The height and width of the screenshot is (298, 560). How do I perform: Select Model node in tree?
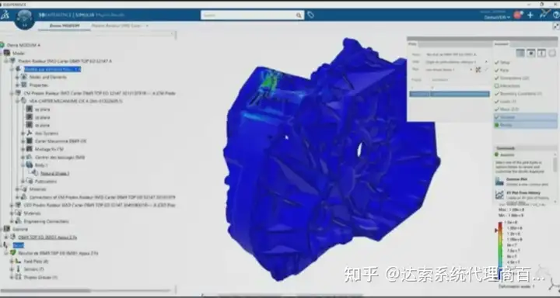click(x=19, y=53)
